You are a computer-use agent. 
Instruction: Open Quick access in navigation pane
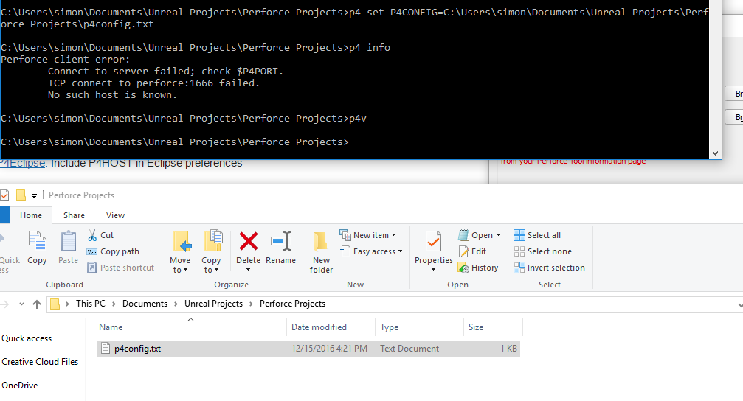[27, 338]
